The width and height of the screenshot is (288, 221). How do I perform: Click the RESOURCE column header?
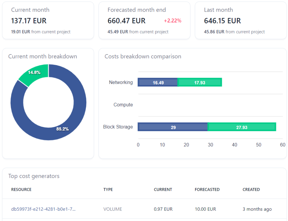tap(21, 190)
